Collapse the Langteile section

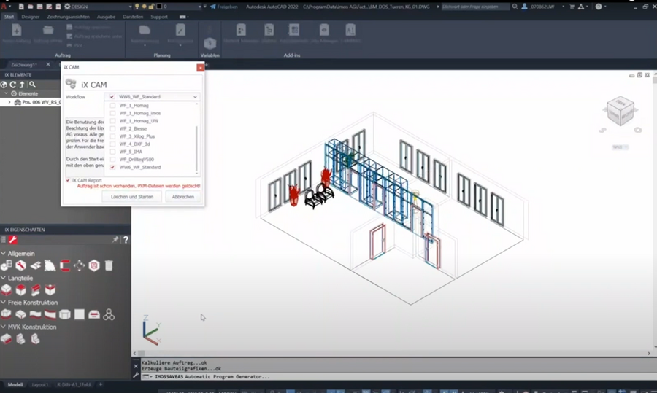tap(4, 278)
